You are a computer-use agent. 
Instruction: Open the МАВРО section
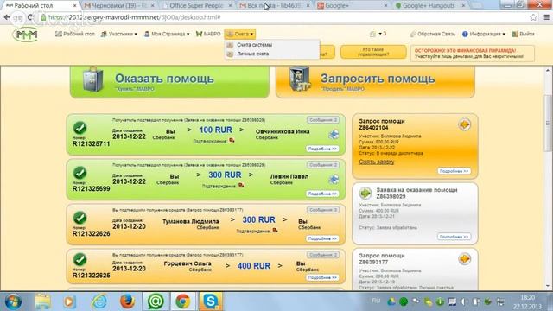click(208, 34)
